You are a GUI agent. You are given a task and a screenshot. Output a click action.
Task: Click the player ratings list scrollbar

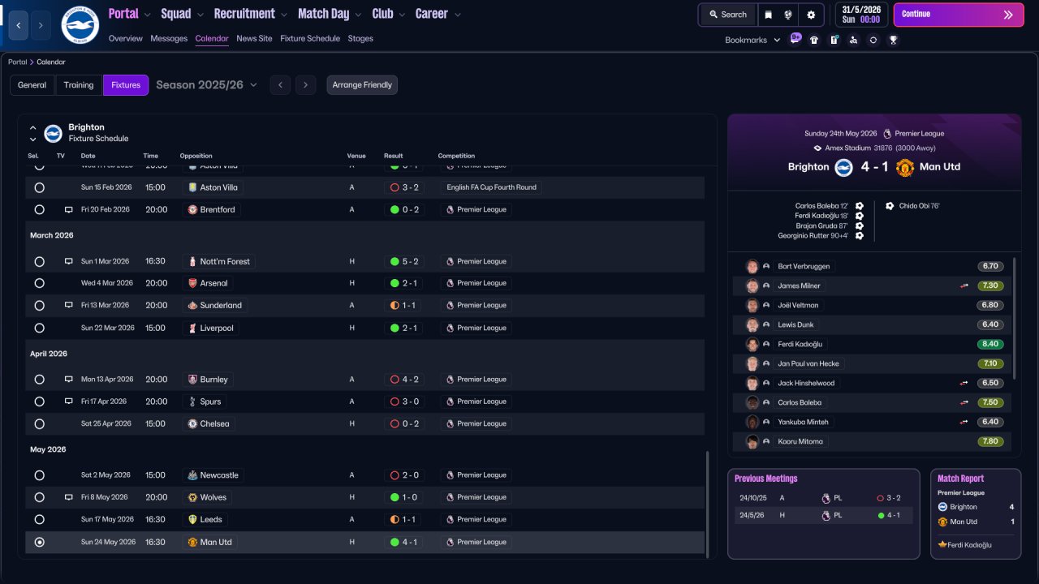(1015, 318)
